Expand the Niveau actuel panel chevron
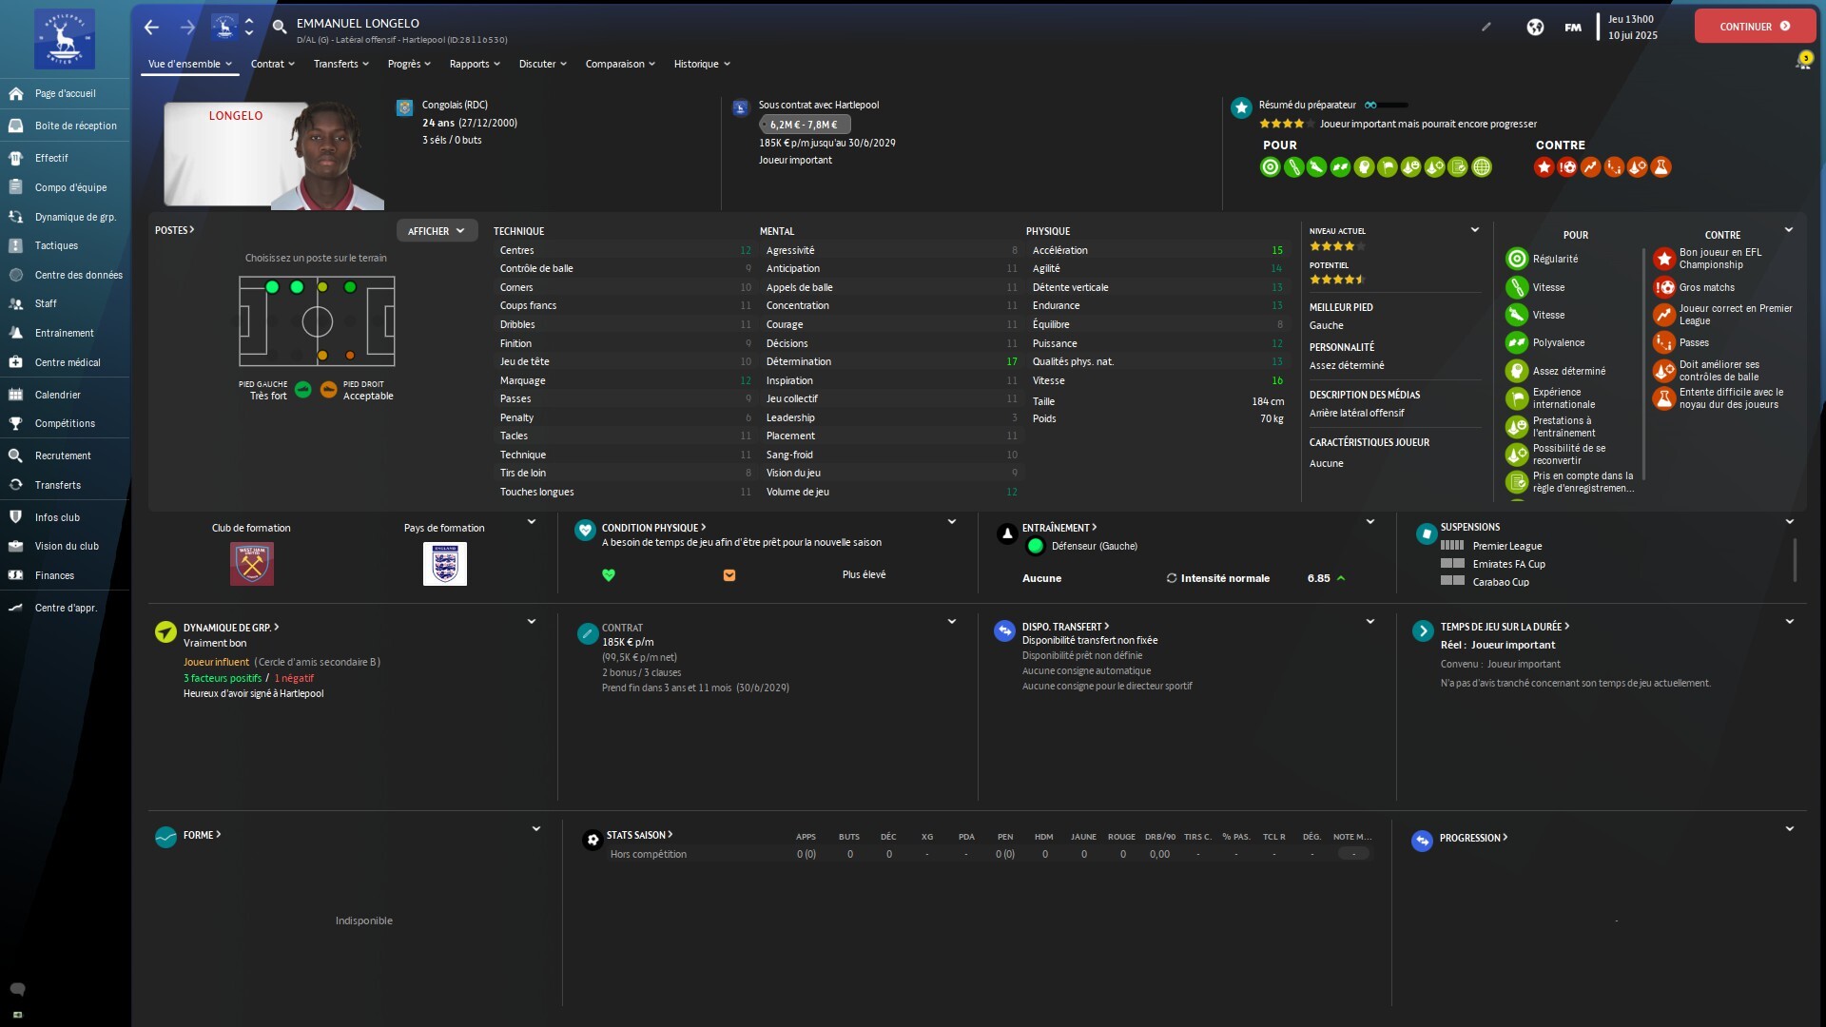Screen dimensions: 1826x1027 (1475, 230)
